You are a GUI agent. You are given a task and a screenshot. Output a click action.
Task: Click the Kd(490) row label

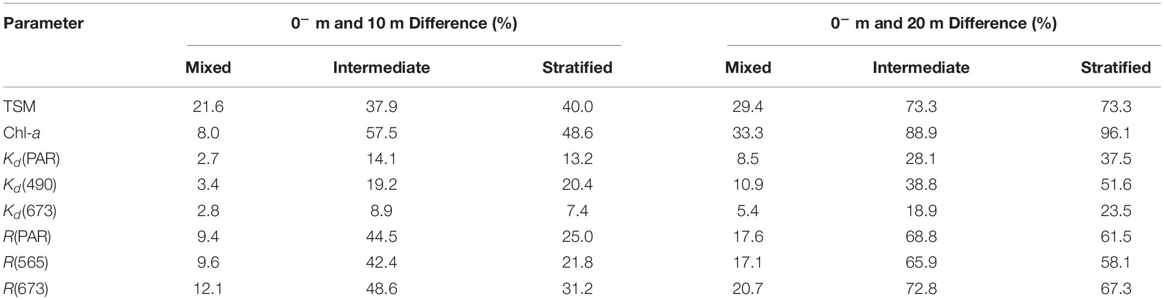30,185
